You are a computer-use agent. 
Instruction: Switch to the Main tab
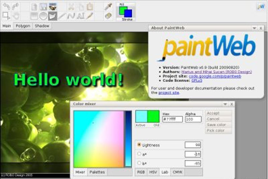[x=7, y=26]
